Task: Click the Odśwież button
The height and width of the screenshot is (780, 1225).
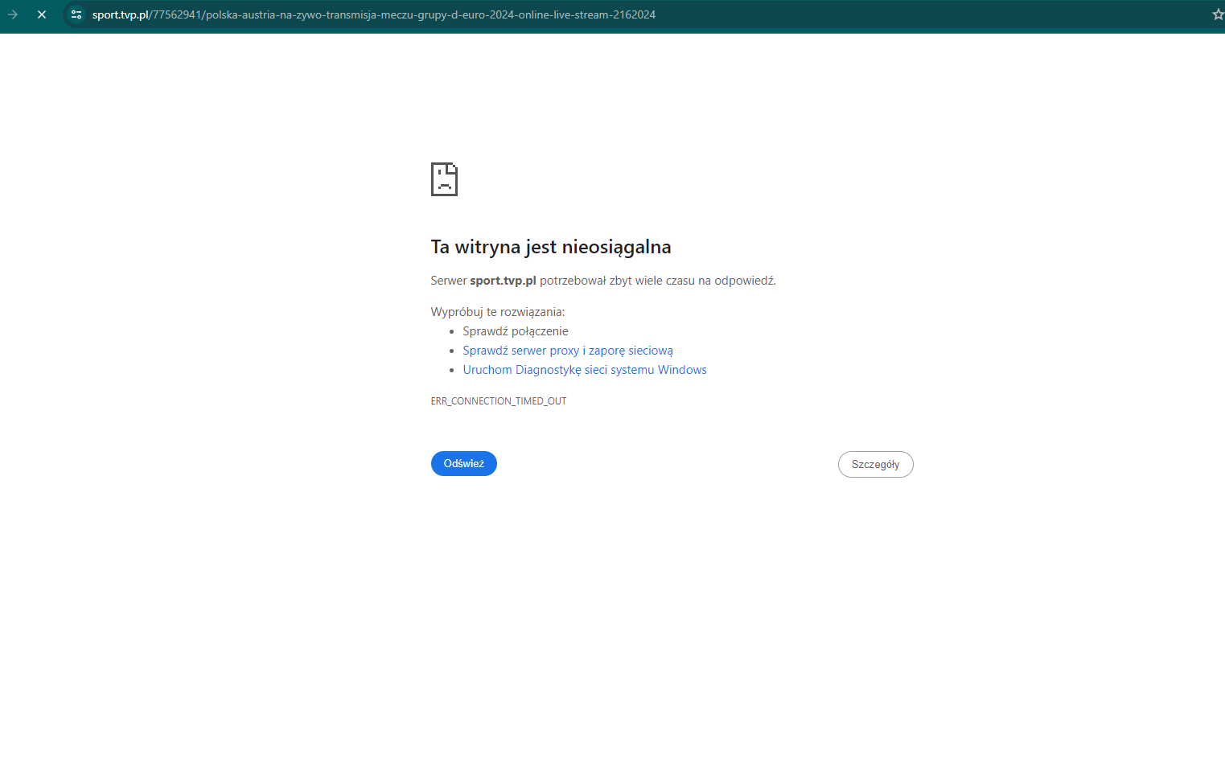Action: tap(463, 464)
